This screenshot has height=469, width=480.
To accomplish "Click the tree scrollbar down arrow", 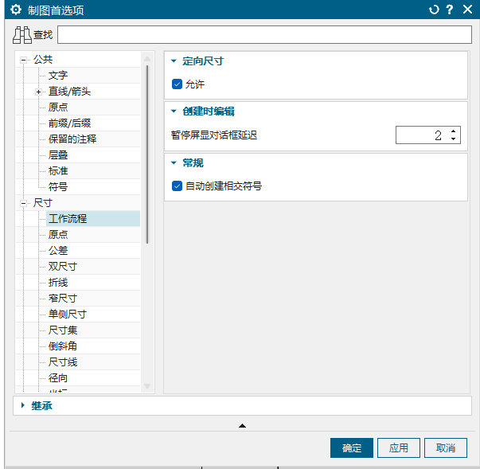I will [147, 386].
